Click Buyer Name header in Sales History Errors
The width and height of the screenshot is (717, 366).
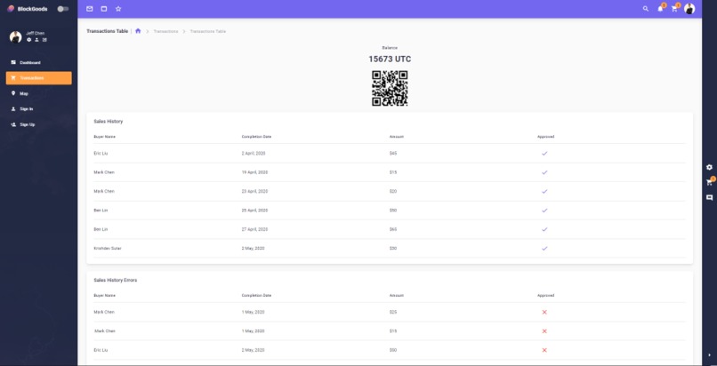pos(105,295)
